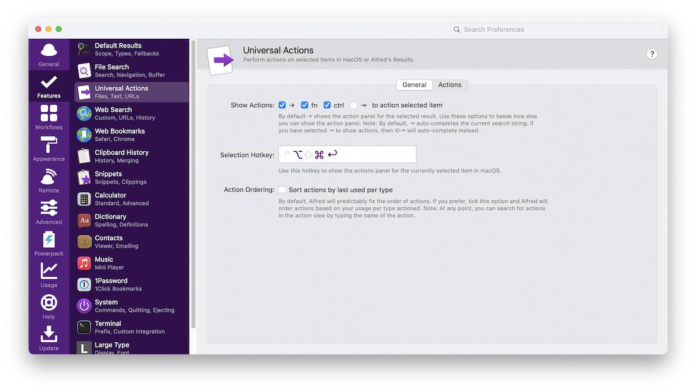Click the 1Password icon

[84, 285]
